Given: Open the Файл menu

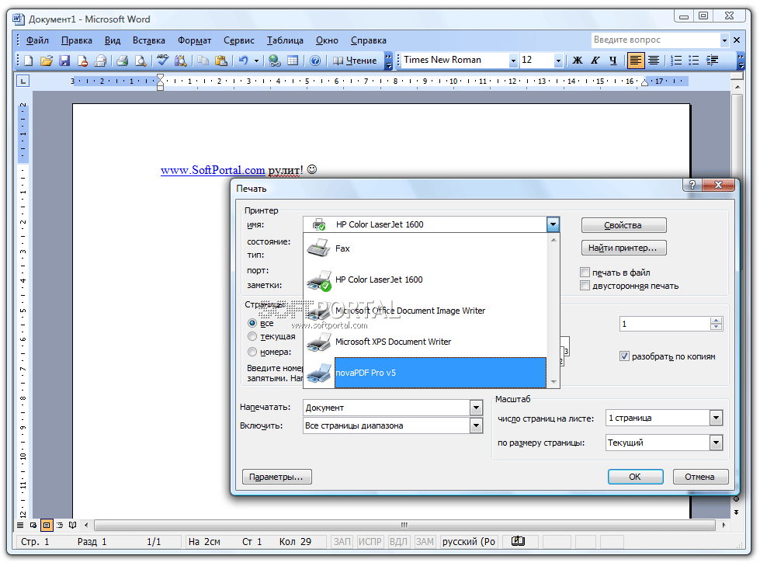Looking at the screenshot, I should pyautogui.click(x=37, y=40).
